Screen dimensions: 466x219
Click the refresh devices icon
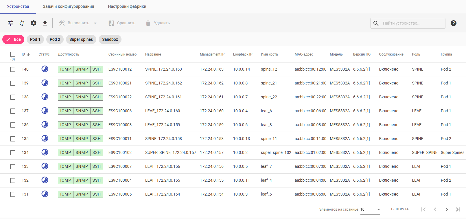(x=22, y=23)
